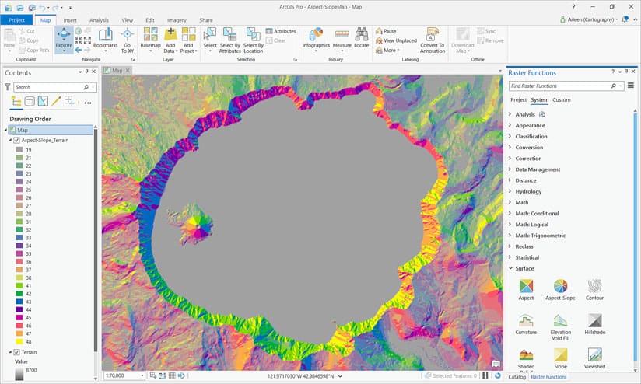Activate the Measure tool in Inquiry group

click(342, 39)
